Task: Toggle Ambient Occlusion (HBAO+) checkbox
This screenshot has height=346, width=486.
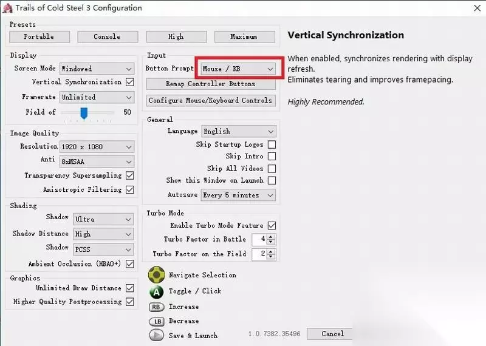Action: click(130, 264)
